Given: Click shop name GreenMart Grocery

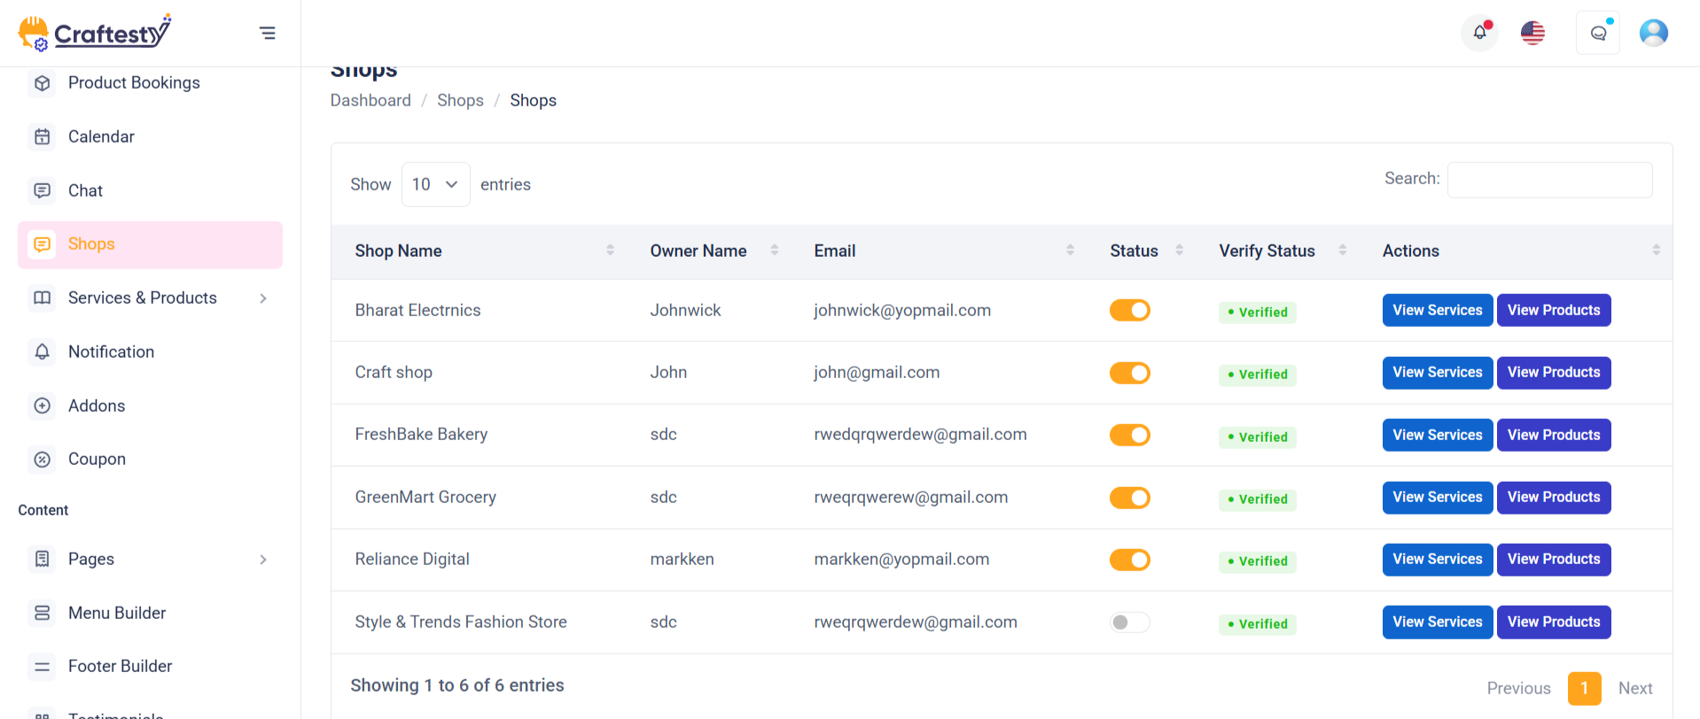Looking at the screenshot, I should point(425,498).
